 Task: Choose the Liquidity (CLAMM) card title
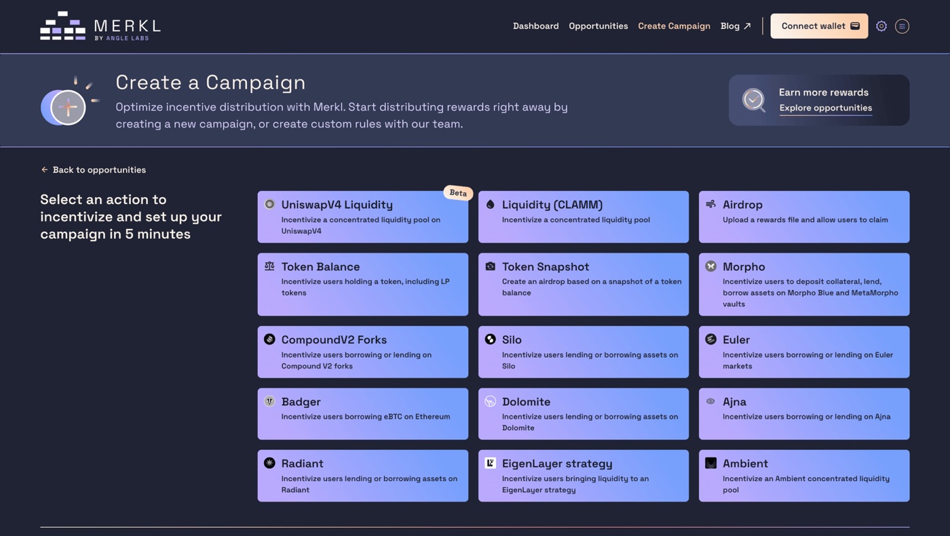pyautogui.click(x=552, y=204)
